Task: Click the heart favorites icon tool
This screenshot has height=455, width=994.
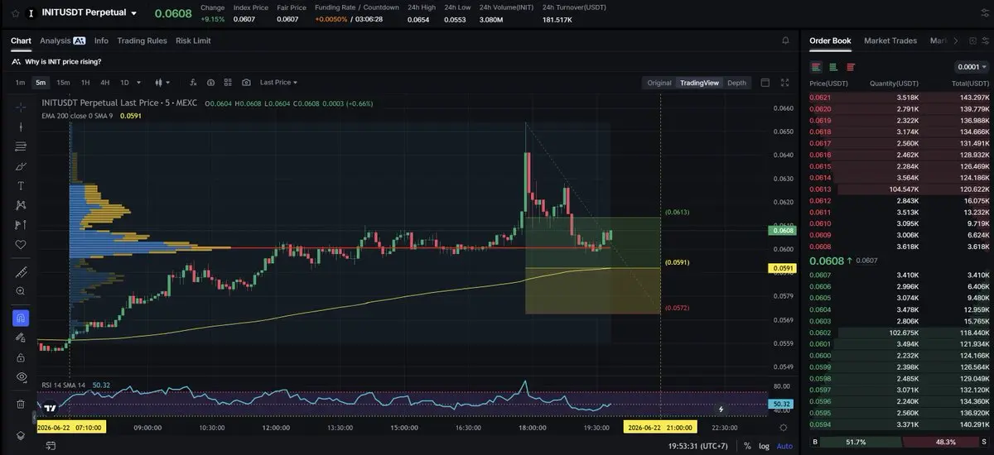Action: click(21, 245)
